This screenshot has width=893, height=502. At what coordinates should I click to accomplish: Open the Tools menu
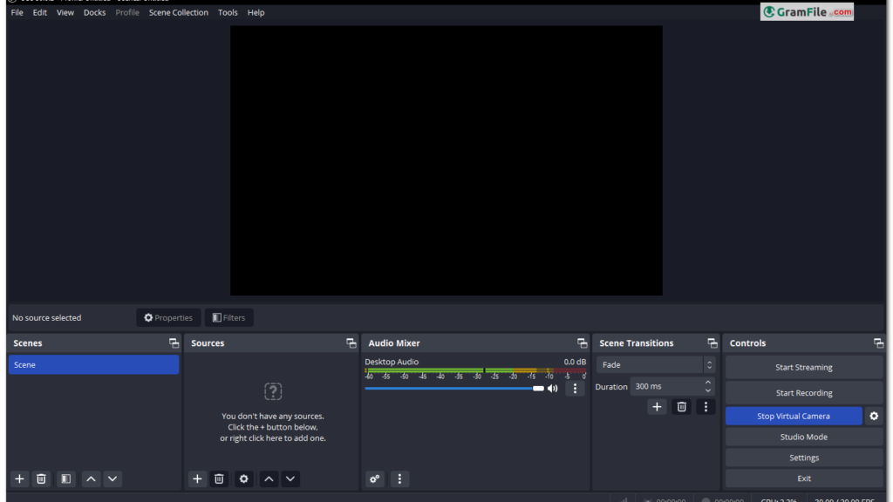coord(228,12)
